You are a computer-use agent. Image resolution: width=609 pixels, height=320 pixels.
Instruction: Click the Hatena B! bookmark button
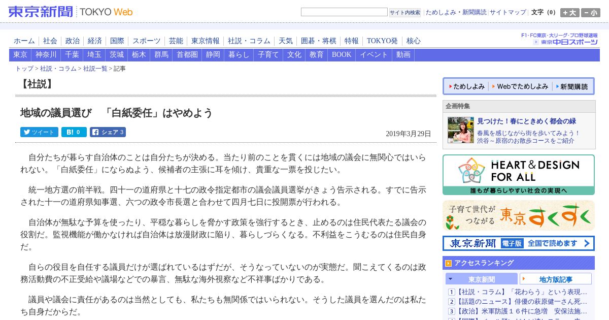(x=74, y=132)
